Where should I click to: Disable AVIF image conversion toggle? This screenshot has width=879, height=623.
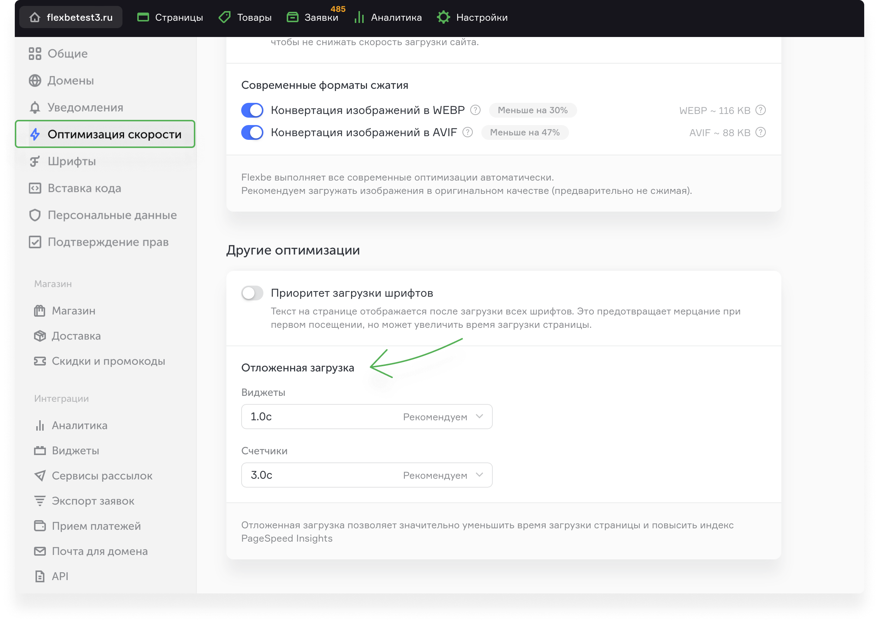252,132
